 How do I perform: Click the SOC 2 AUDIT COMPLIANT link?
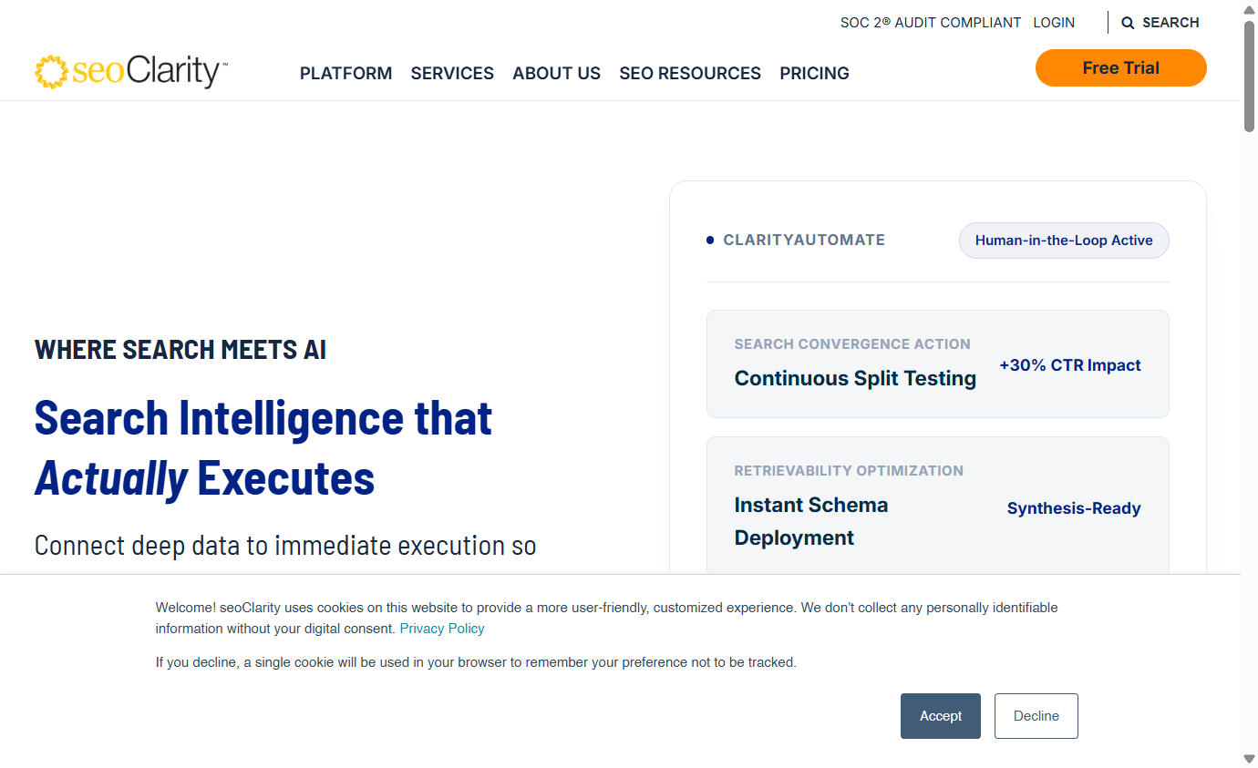(931, 23)
